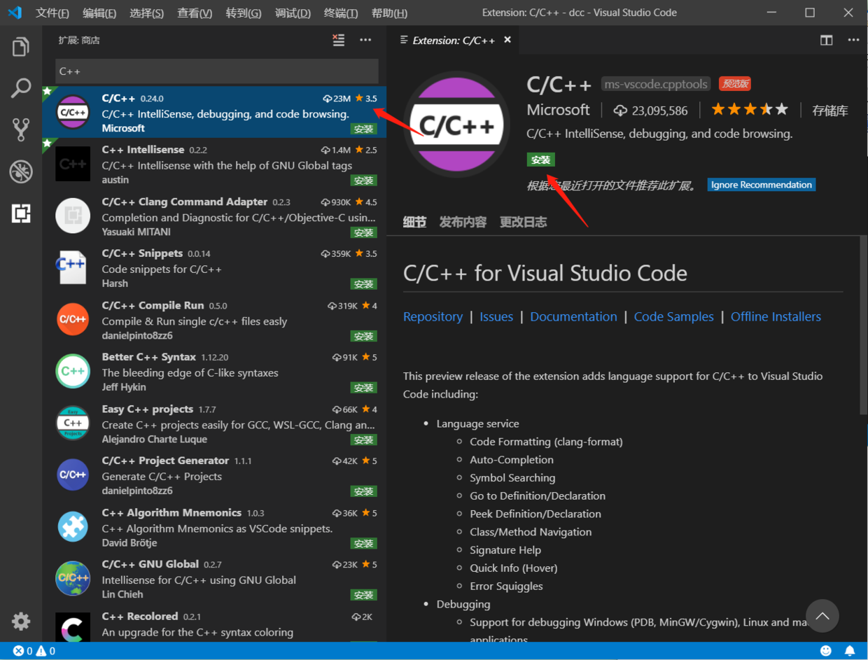Click the scroll-to-top round arrow button
Screen dimensions: 868x660
822,616
